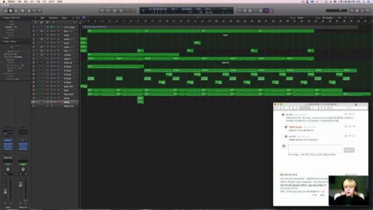Toggle the Inspector button in control bar

pyautogui.click(x=11, y=11)
